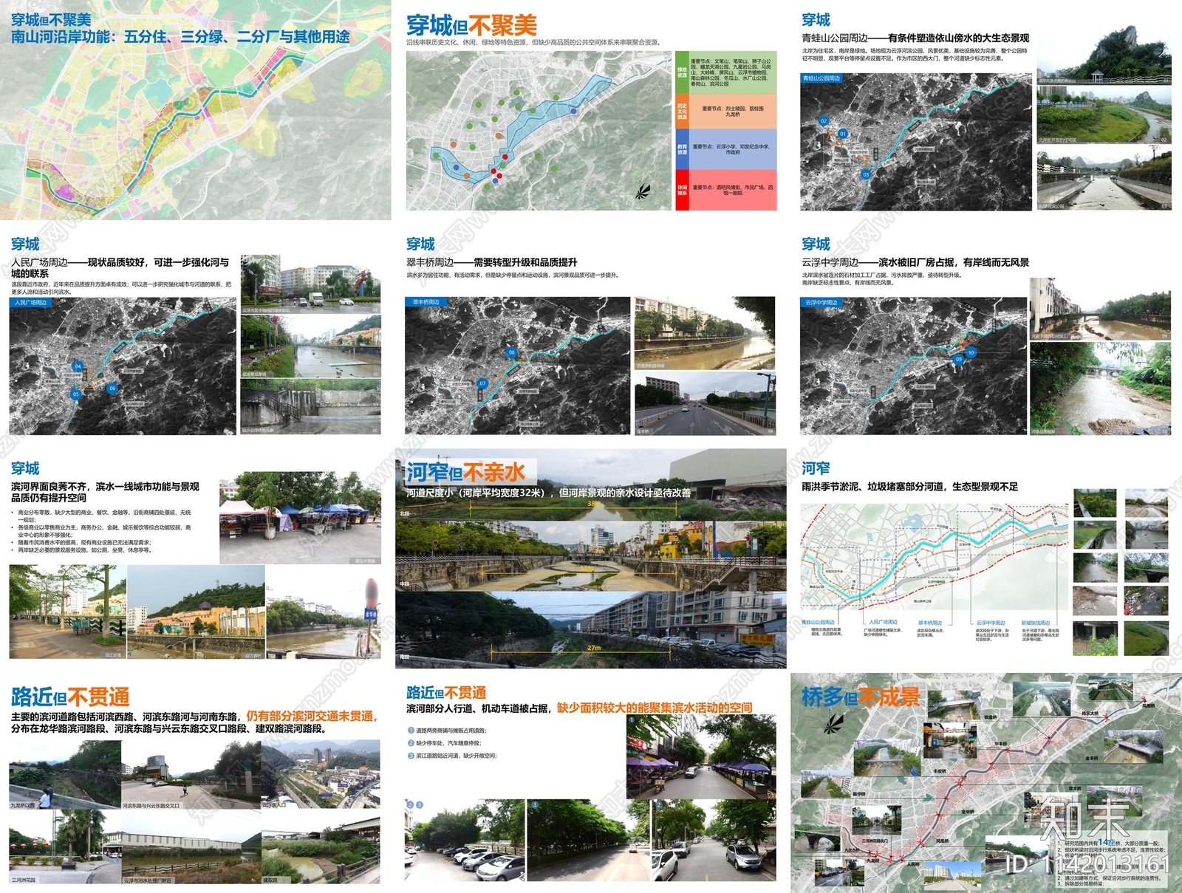Image resolution: width=1182 pixels, height=893 pixels.
Task: Select map marker 09 on the 云浮中学周边 map
Action: (959, 360)
